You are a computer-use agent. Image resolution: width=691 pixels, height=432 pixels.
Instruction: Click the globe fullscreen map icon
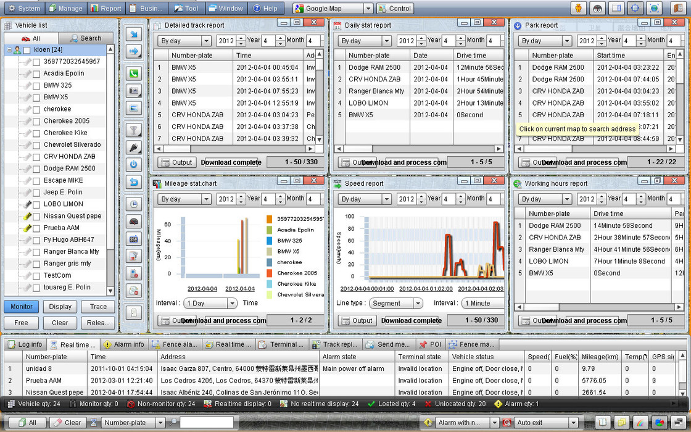tap(654, 9)
